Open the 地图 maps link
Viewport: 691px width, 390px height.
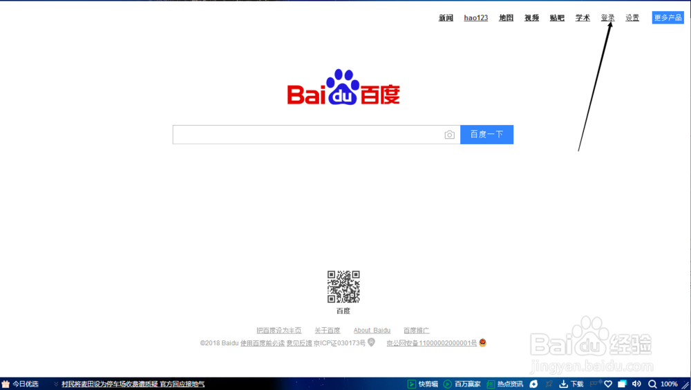pyautogui.click(x=506, y=18)
